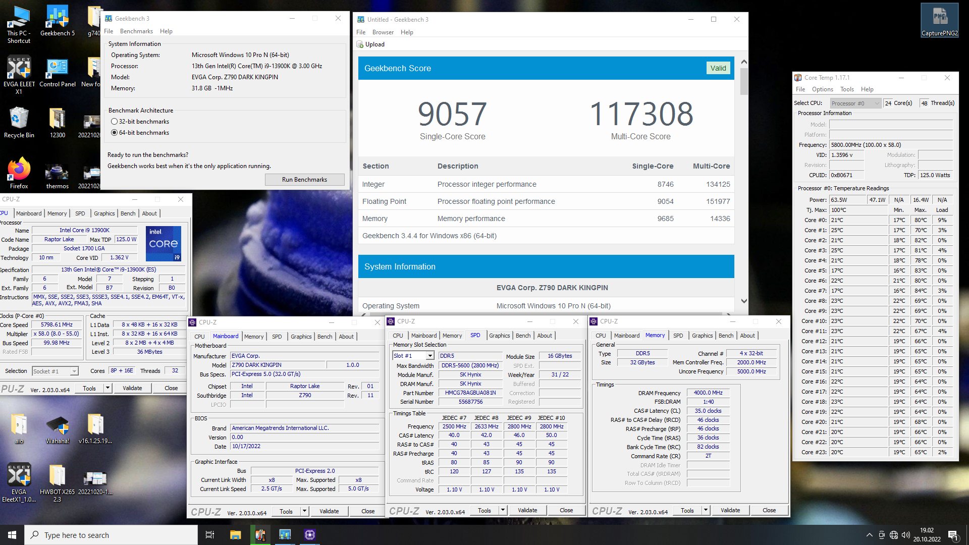Switch to CPU-Z app on taskbar

(310, 535)
